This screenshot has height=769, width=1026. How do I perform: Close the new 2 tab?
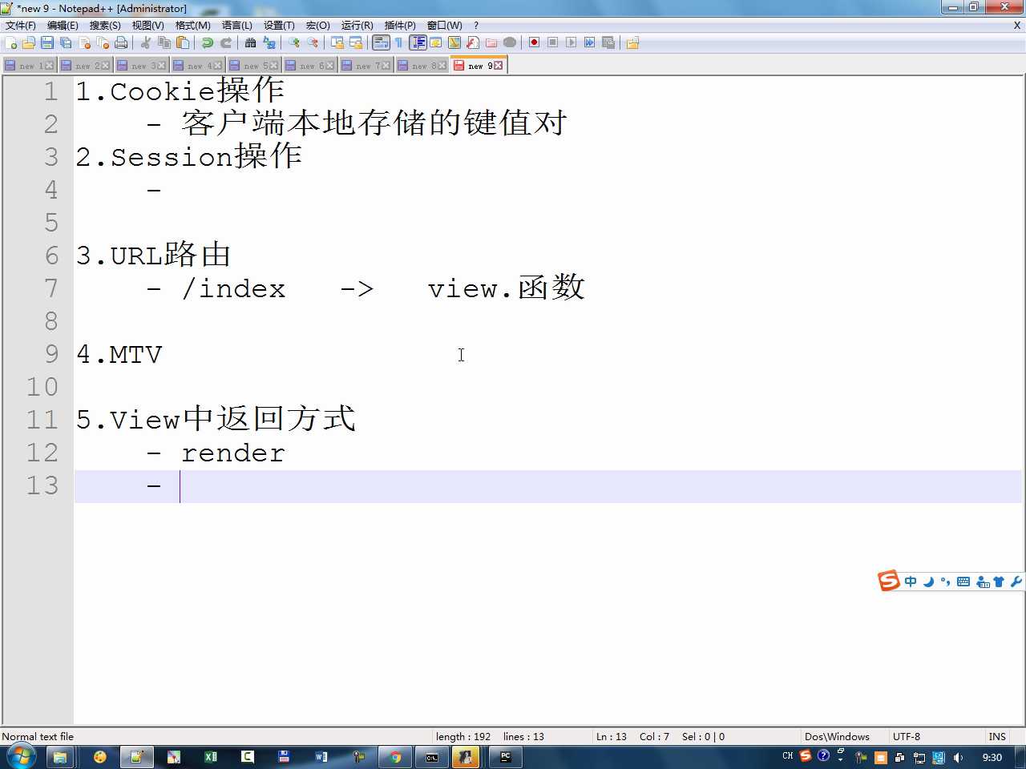pyautogui.click(x=106, y=66)
